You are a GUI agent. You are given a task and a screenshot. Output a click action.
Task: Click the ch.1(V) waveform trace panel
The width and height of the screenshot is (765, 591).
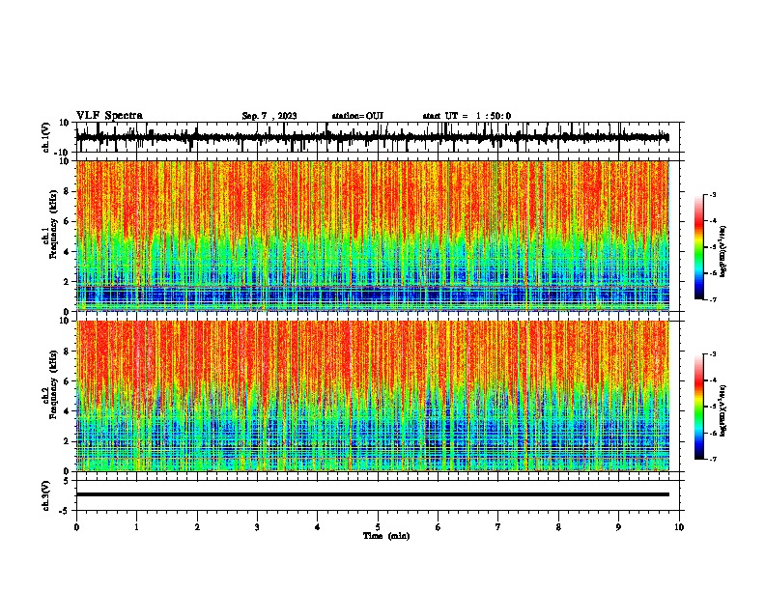(380, 137)
